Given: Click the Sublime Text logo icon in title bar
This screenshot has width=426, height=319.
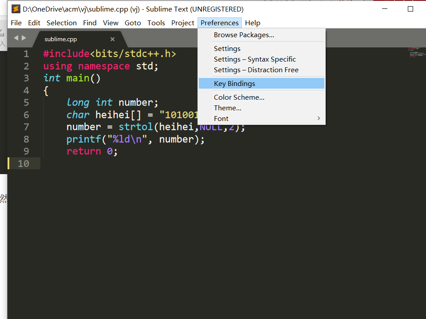Looking at the screenshot, I should tap(16, 9).
